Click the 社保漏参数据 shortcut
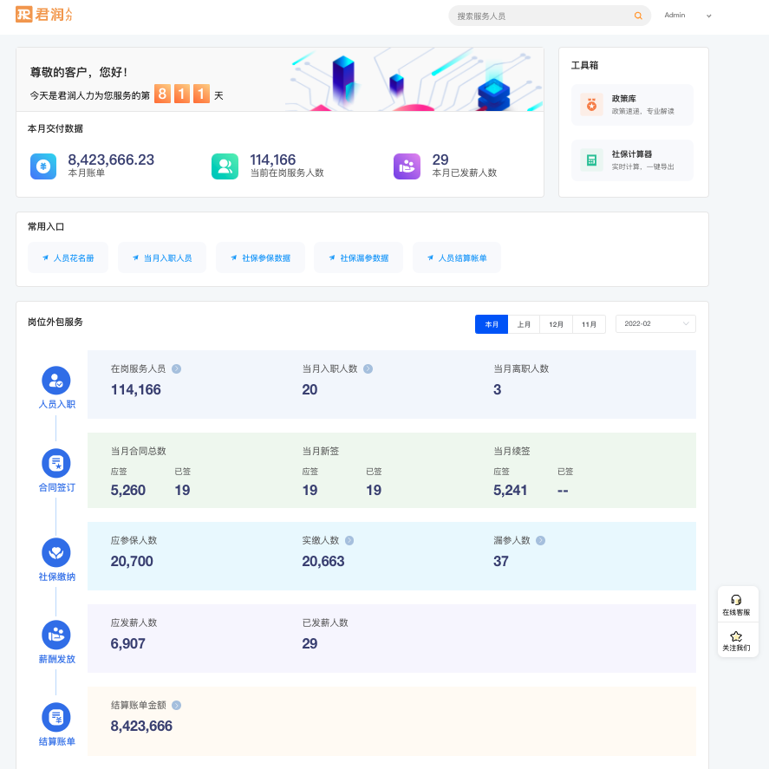Image resolution: width=769 pixels, height=769 pixels. (359, 257)
